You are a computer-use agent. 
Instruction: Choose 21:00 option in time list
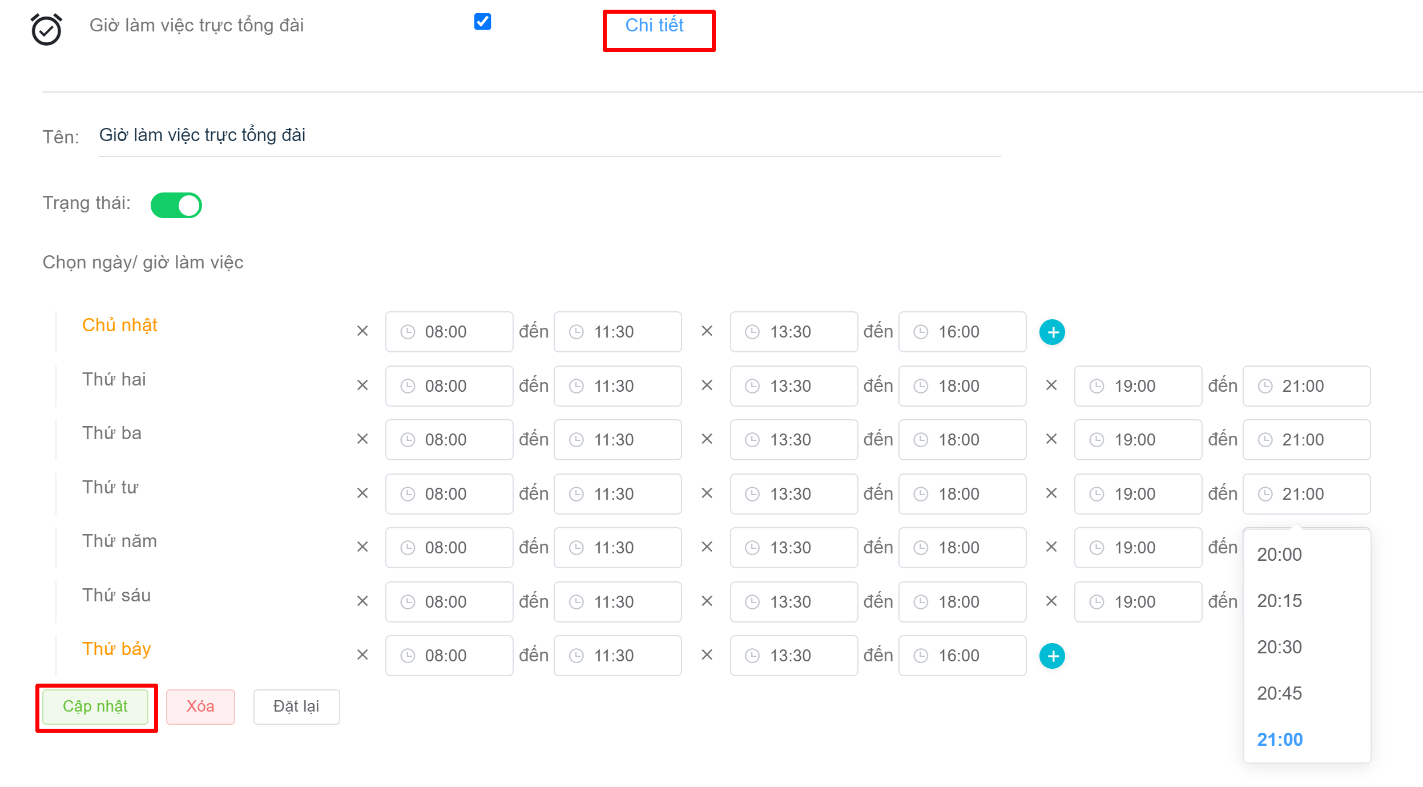(x=1279, y=740)
